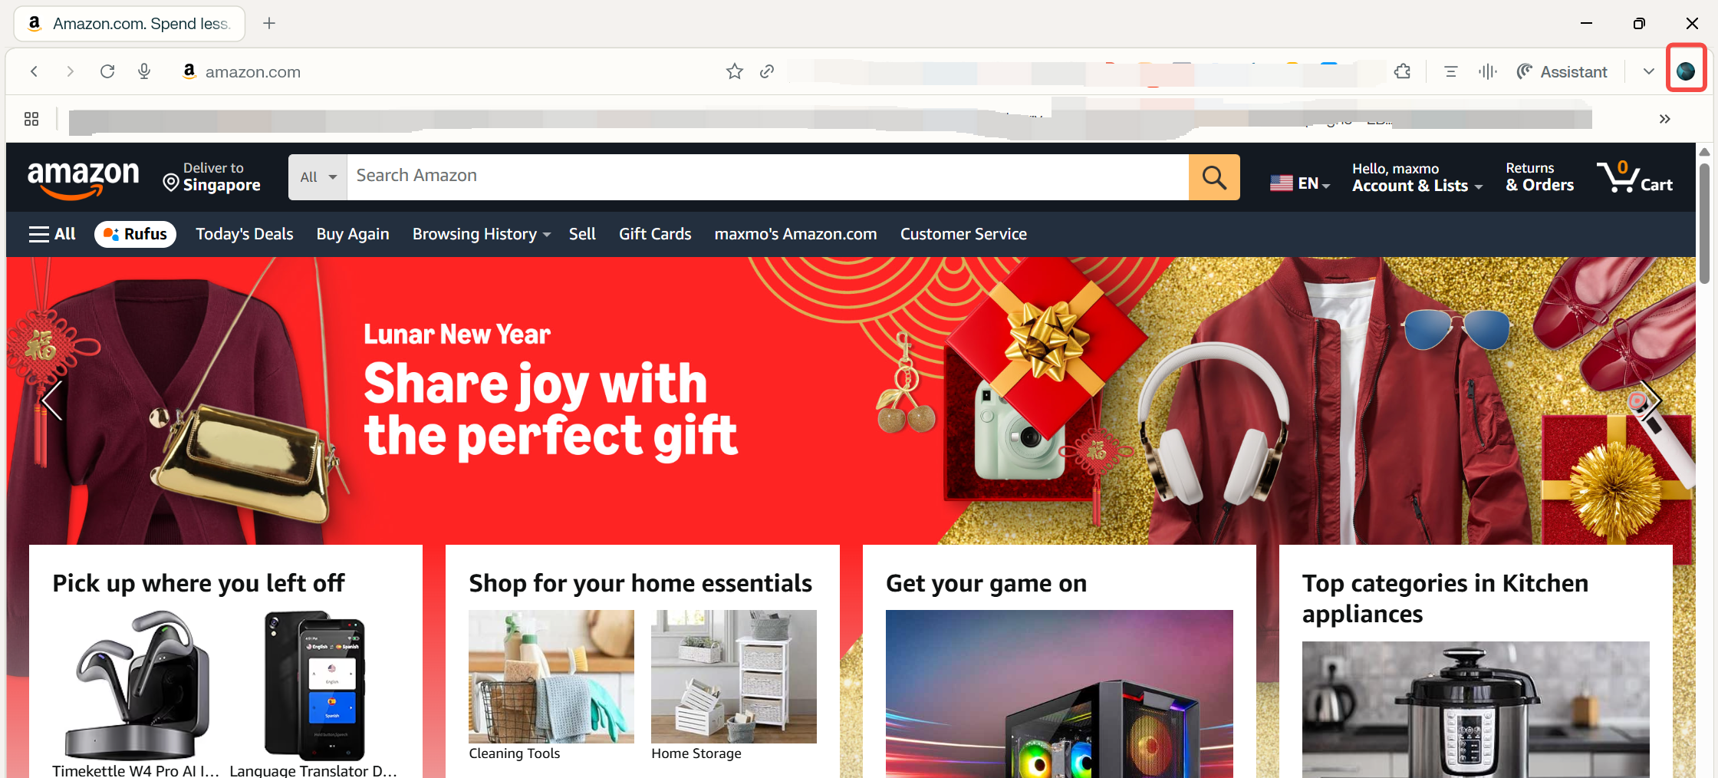Open the shopping cart icon
1718x778 pixels.
(1634, 177)
